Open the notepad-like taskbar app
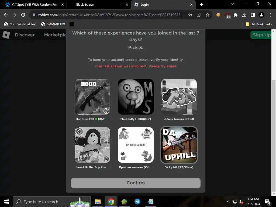This screenshot has height=207, width=276. [x=150, y=202]
